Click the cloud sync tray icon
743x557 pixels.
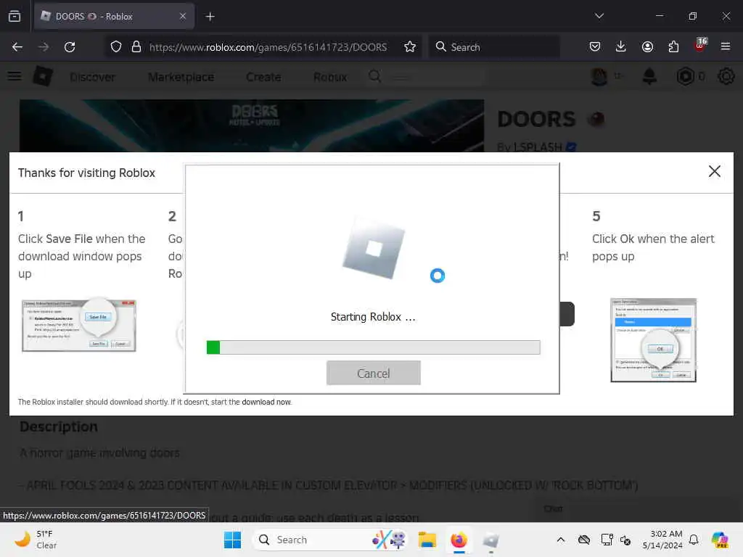tap(584, 540)
